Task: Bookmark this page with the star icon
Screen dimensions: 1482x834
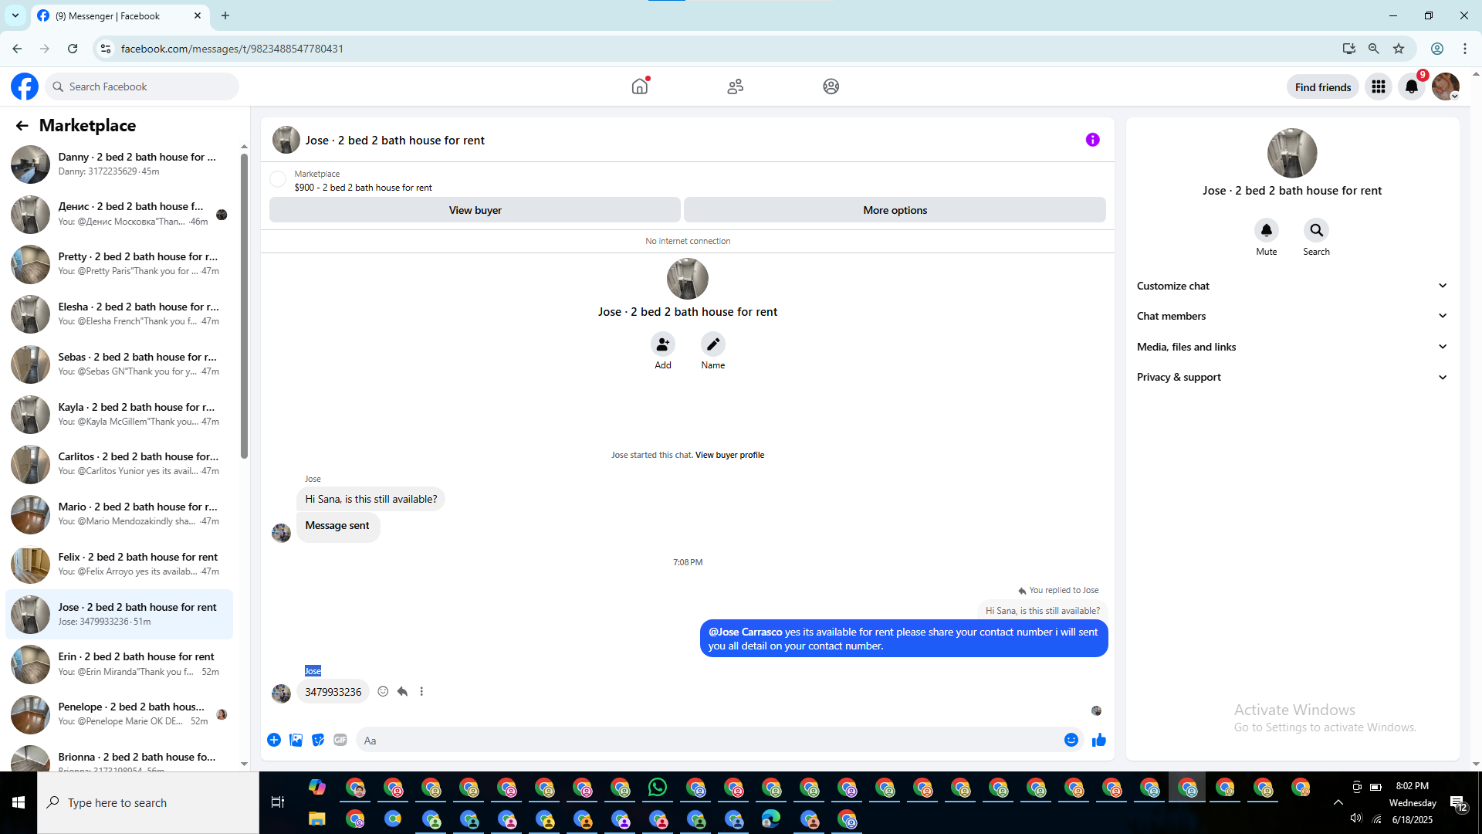Action: pyautogui.click(x=1399, y=49)
